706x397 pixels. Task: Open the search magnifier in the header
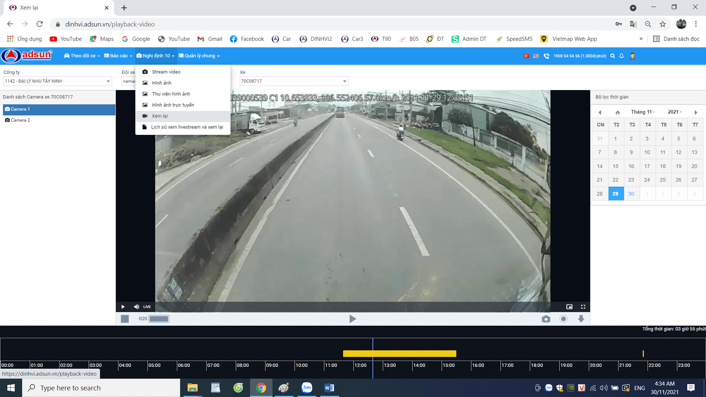[x=613, y=56]
